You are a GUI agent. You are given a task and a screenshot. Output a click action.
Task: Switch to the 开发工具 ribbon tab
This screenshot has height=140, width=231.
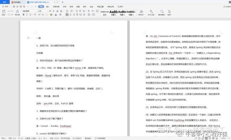pos(100,6)
